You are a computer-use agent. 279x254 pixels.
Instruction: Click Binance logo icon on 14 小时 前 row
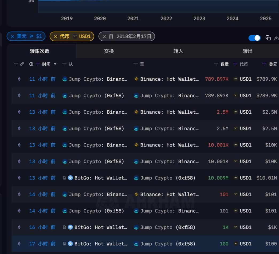(x=136, y=194)
